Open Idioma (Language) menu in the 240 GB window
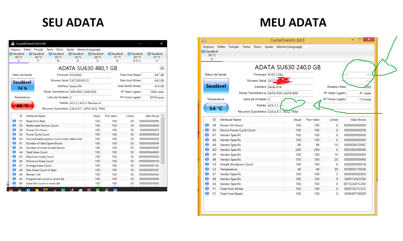Image resolution: width=403 pixels, height=241 pixels. 289,47
